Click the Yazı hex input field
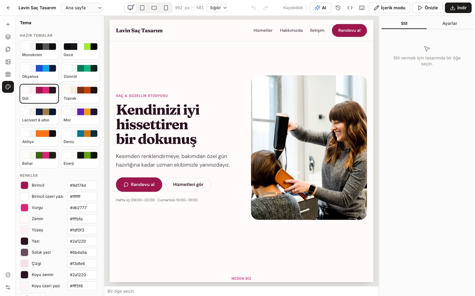This screenshot has width=475, height=296. click(82, 241)
